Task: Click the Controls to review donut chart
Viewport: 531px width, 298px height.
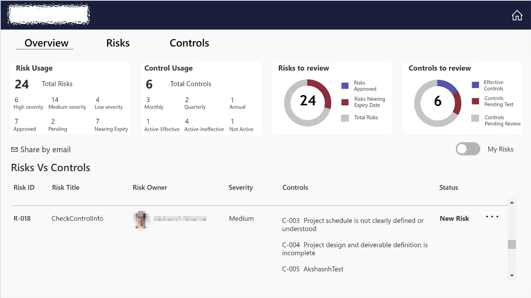Action: (438, 103)
